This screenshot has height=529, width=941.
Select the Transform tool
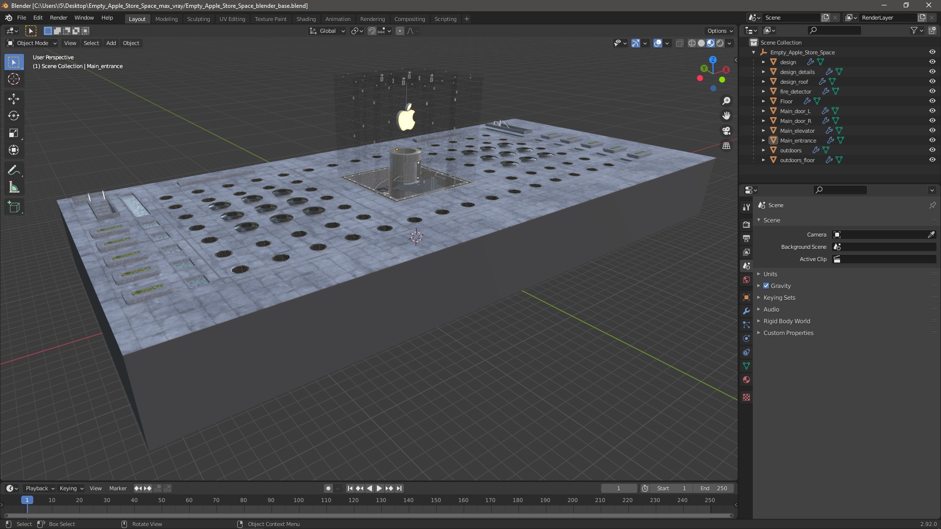[14, 150]
